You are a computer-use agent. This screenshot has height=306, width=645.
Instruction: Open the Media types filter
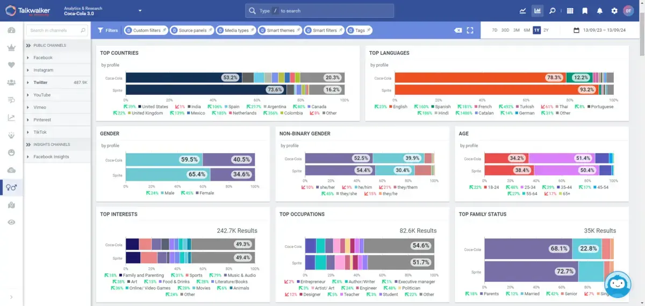click(236, 31)
